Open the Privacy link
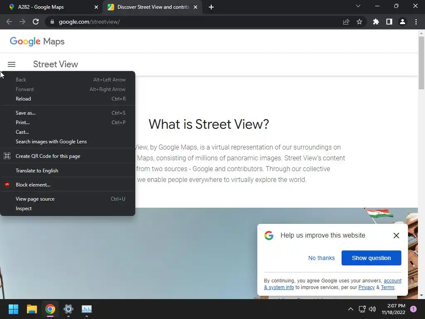This screenshot has width=425, height=319. coord(366,287)
